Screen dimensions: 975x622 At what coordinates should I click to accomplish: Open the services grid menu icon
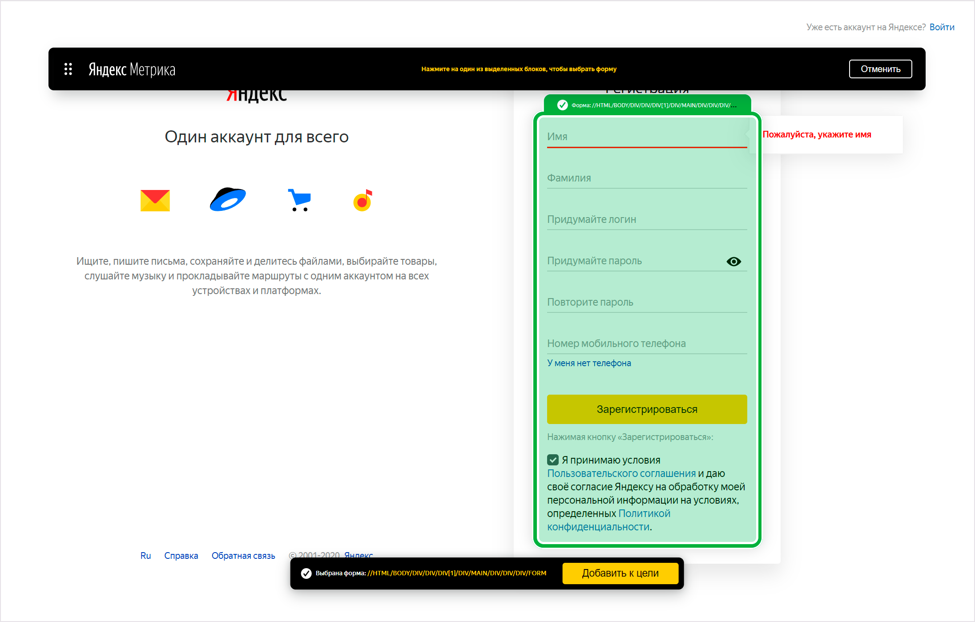click(x=68, y=69)
